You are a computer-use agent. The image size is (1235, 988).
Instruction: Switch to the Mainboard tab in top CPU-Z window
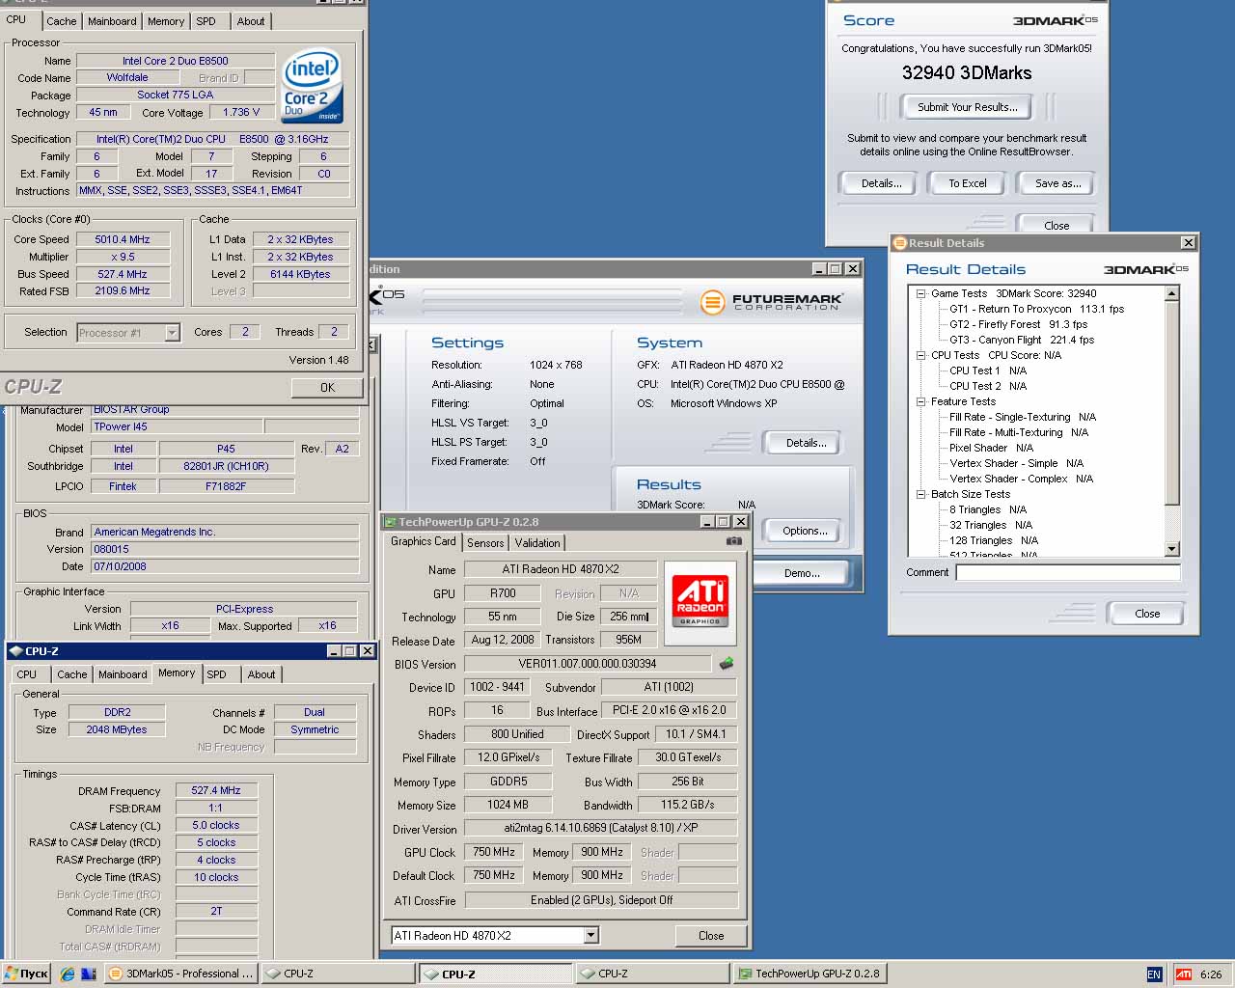112,20
